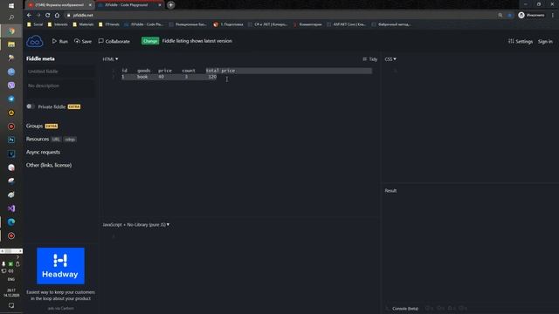Click the No description field

pyautogui.click(x=60, y=88)
